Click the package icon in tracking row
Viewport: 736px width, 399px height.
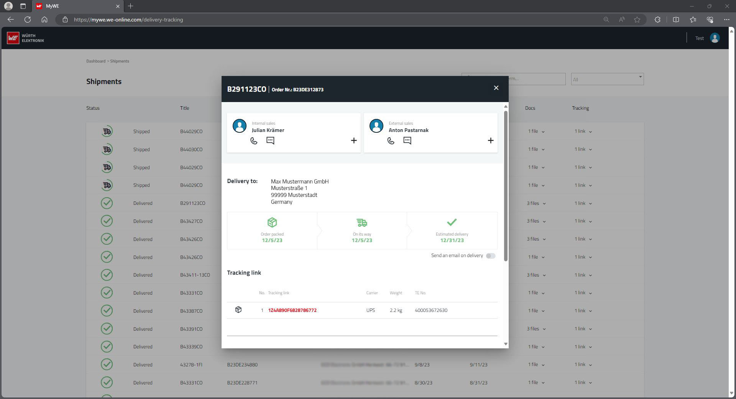(x=238, y=310)
